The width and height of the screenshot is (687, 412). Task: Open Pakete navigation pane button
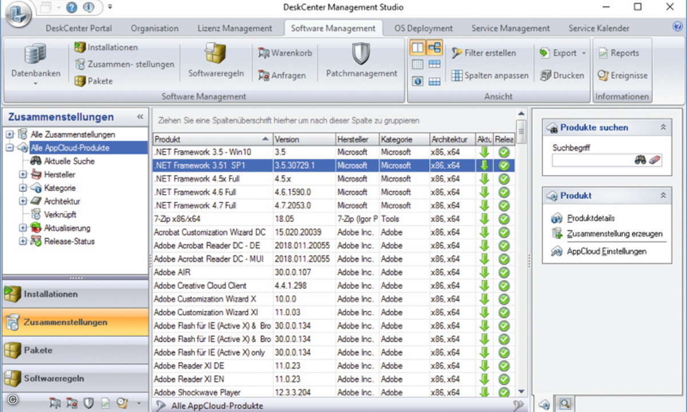[76, 350]
